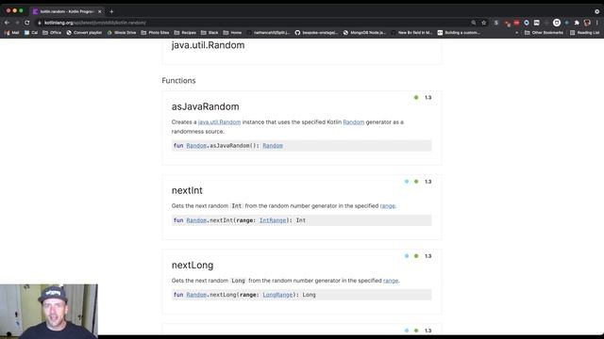Select the kotlin.random browser tab
This screenshot has width=604, height=339.
click(x=67, y=11)
